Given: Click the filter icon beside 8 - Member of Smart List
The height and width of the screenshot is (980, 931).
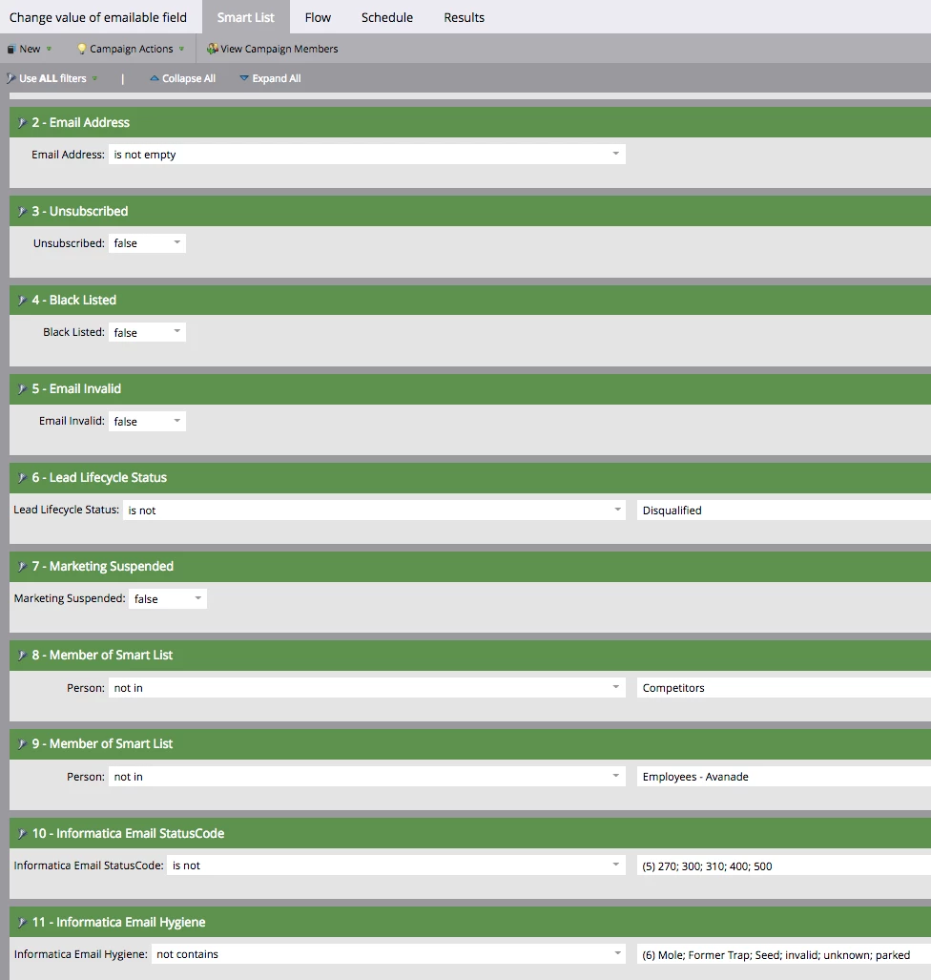Looking at the screenshot, I should point(22,656).
